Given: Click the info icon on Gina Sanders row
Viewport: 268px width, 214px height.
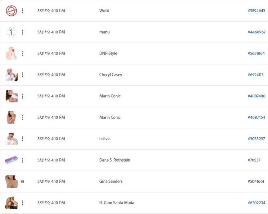Looking at the screenshot, I should click(x=22, y=182).
